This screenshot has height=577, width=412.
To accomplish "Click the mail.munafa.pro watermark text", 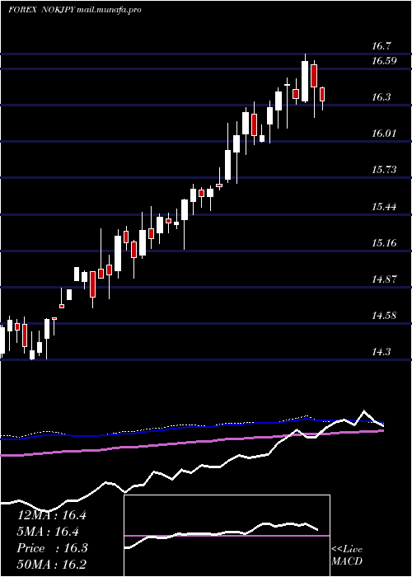I will (110, 10).
